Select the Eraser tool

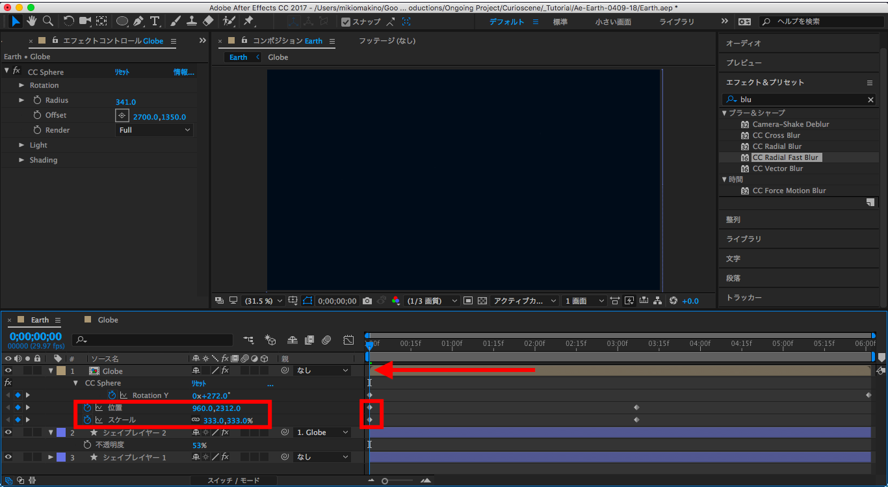[208, 21]
